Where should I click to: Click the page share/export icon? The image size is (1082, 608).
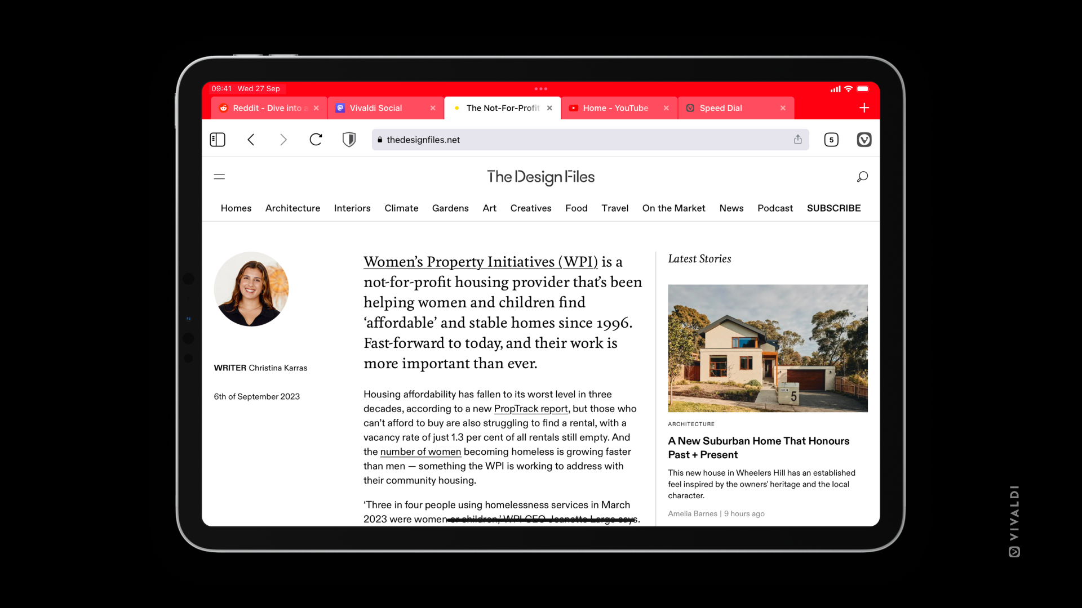point(797,140)
